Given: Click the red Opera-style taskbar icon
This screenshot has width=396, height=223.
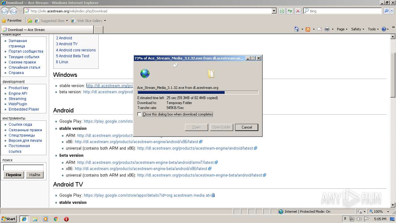Looking at the screenshot, I should tap(66, 219).
